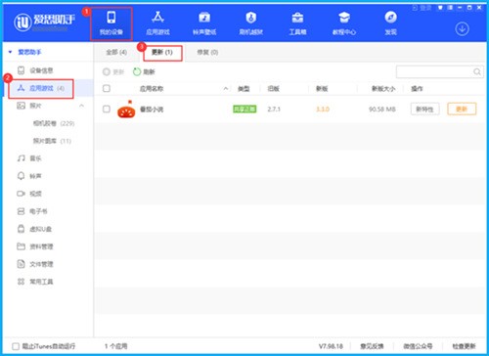Click the green 刷新 refresh button
489x356 pixels.
144,71
